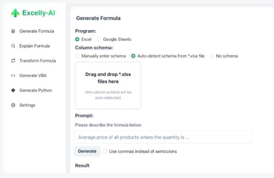Screen dimensions: 274x178
Task: Click the xlsx drag and drop area
Action: point(108,85)
